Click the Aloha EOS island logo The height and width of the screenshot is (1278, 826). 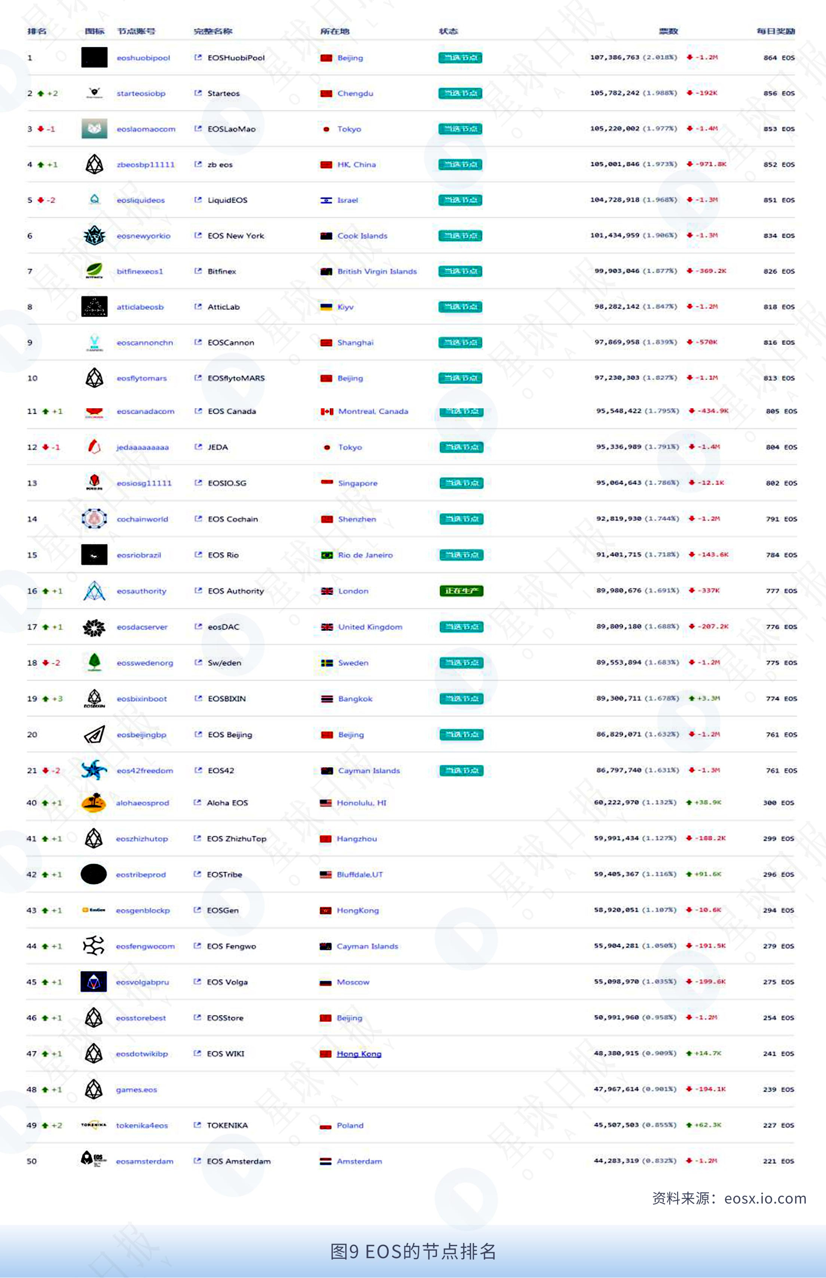pyautogui.click(x=93, y=803)
